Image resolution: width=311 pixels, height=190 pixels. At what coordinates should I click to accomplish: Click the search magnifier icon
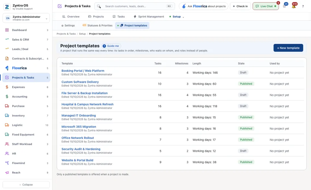[x=99, y=6]
